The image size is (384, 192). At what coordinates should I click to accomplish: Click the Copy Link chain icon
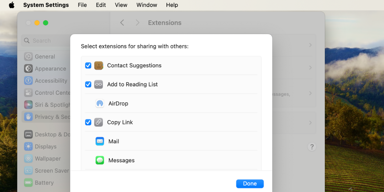(x=99, y=122)
